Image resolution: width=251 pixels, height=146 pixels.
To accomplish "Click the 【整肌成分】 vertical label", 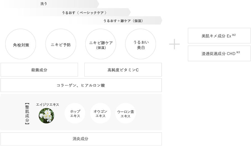I will 27,114.
